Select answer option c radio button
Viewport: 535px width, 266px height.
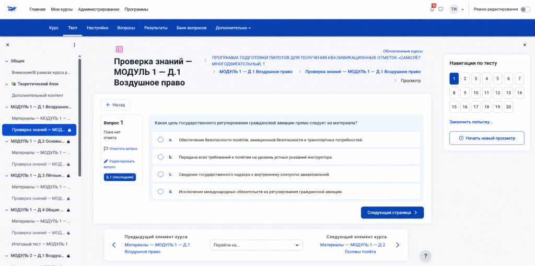pos(161,174)
